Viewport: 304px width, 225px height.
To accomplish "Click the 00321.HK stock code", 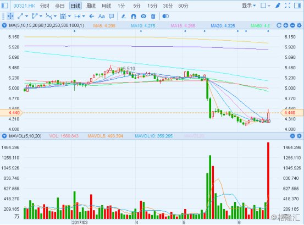I will tap(24, 6).
